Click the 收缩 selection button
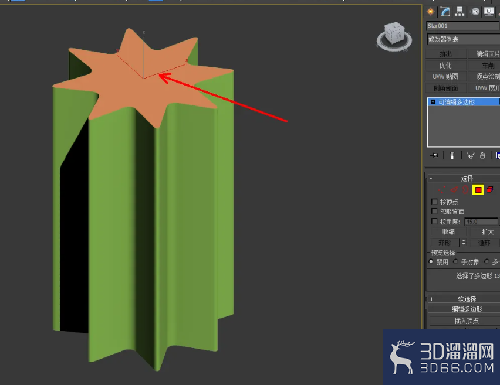 (448, 231)
